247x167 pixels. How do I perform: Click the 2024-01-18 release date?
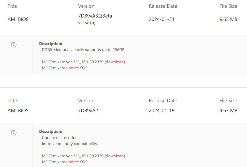click(162, 110)
